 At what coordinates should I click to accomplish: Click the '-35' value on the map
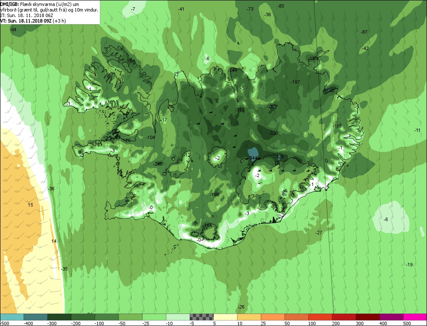(x=64, y=269)
